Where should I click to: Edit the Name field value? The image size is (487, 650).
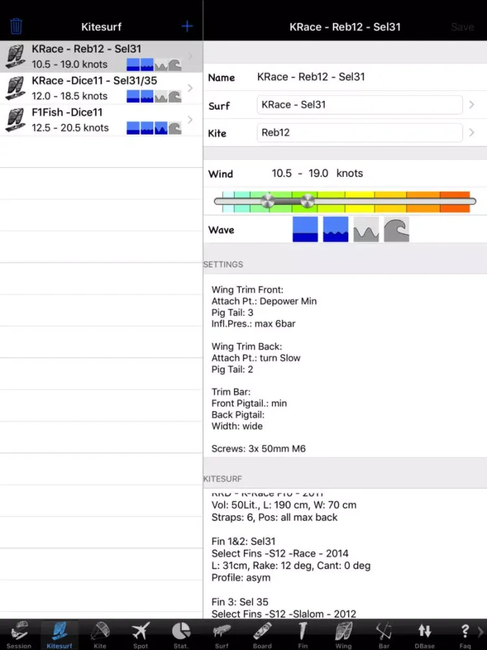(x=310, y=77)
